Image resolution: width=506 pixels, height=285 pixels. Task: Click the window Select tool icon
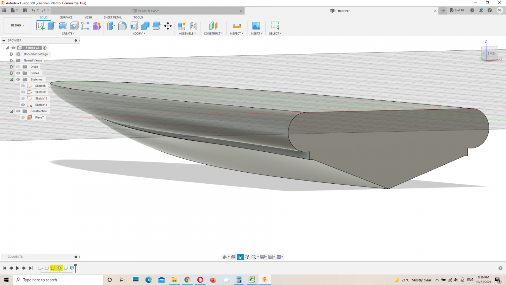[x=275, y=26]
